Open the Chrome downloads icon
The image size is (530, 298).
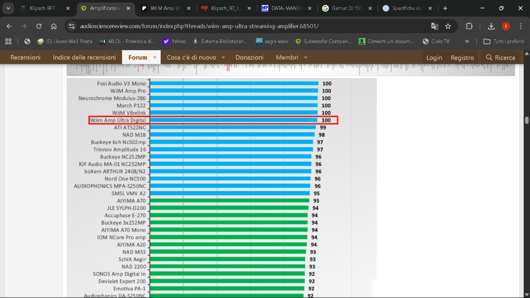pyautogui.click(x=491, y=26)
